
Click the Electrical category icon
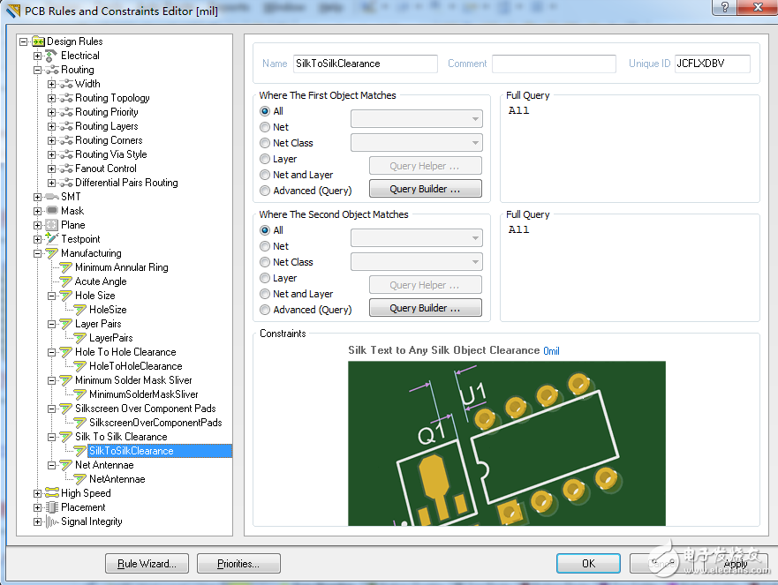[51, 56]
